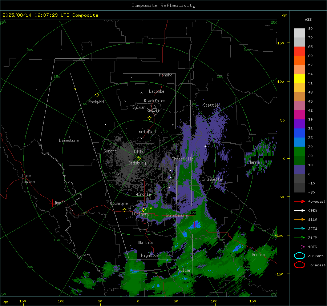Click the dBZ scale heading
The height and width of the screenshot is (306, 327).
coord(308,19)
